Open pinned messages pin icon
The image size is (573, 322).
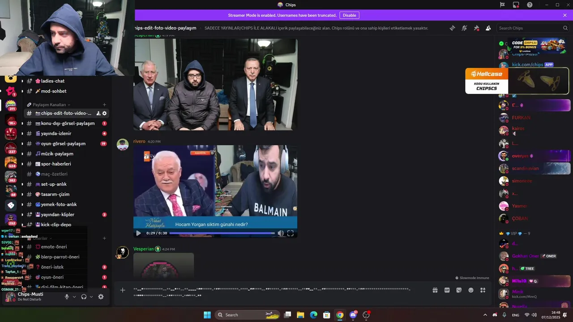pyautogui.click(x=476, y=28)
